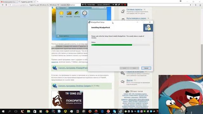Click the 1920x1080 resolution label in the recorder bar
The width and height of the screenshot is (203, 114).
click(x=91, y=5)
